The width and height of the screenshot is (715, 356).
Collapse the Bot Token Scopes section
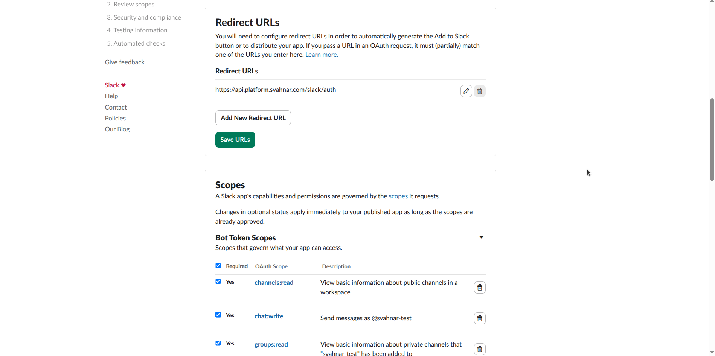[x=481, y=237]
